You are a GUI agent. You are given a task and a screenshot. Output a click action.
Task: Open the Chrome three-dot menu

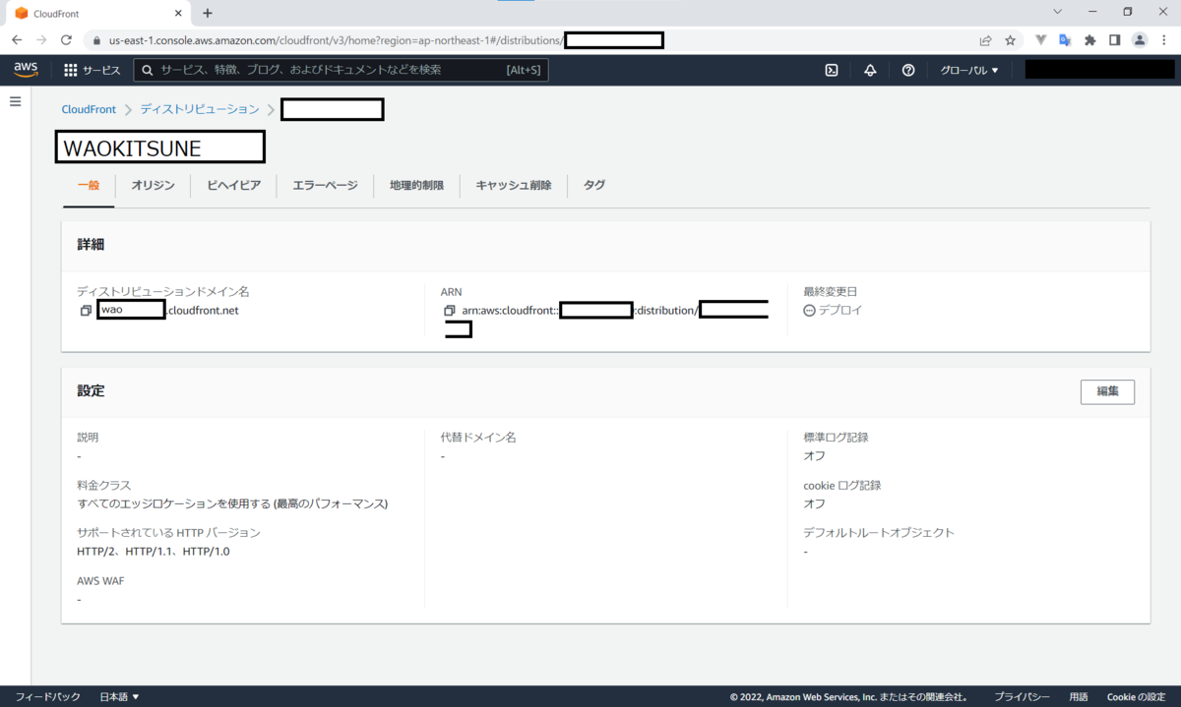point(1164,40)
